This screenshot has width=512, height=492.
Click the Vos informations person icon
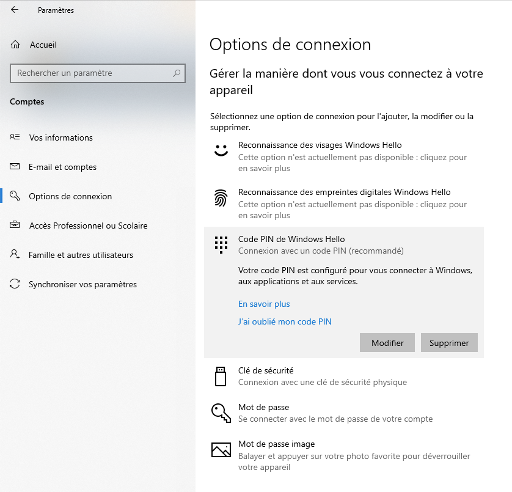(15, 137)
